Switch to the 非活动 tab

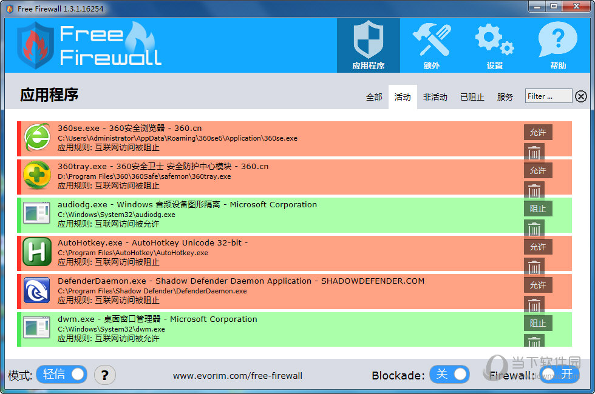435,97
